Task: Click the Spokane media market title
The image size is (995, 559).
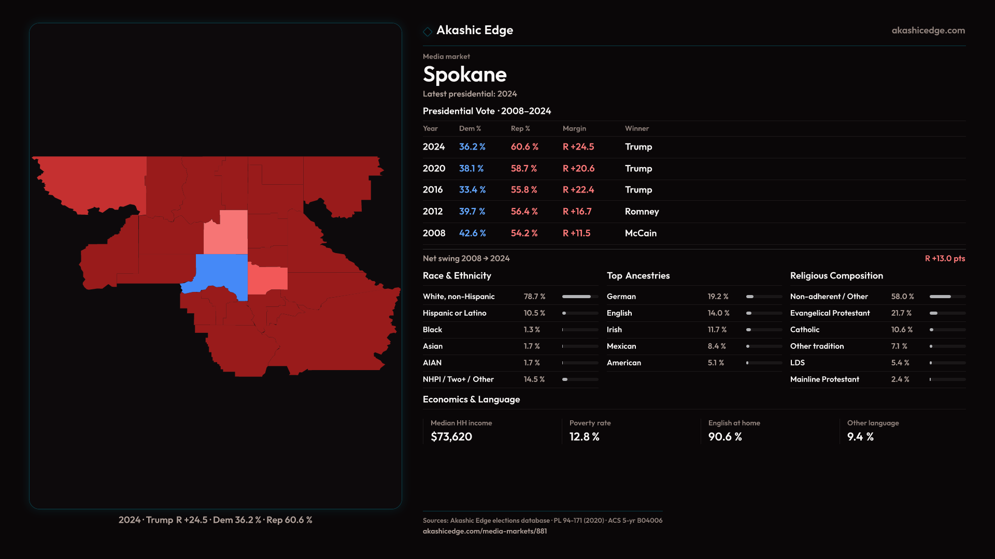Action: tap(464, 75)
